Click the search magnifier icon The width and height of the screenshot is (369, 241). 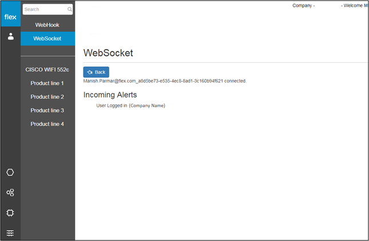coord(69,9)
